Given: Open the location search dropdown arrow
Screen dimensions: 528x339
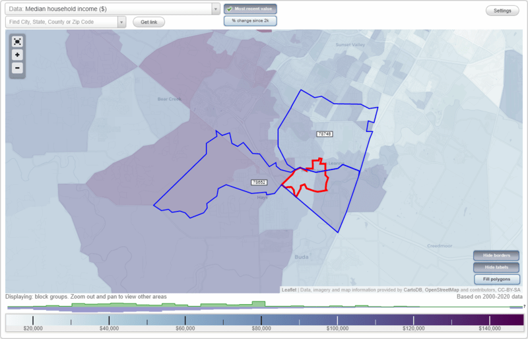Looking at the screenshot, I should click(121, 22).
